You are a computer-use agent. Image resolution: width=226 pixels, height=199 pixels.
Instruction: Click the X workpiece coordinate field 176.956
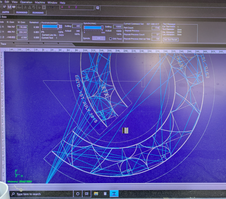pos(22,27)
